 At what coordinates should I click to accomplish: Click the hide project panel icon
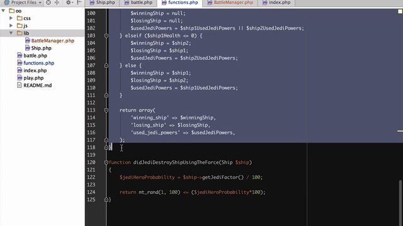coord(79,3)
